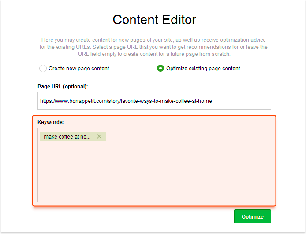This screenshot has width=306, height=234.
Task: Click the 'Create new page content' label text
Action: click(x=78, y=69)
